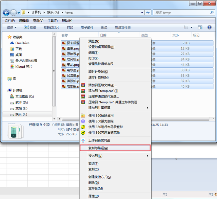The height and width of the screenshot is (199, 217).
Task: Click navigation pane scroll down arrow
Action: [54, 119]
